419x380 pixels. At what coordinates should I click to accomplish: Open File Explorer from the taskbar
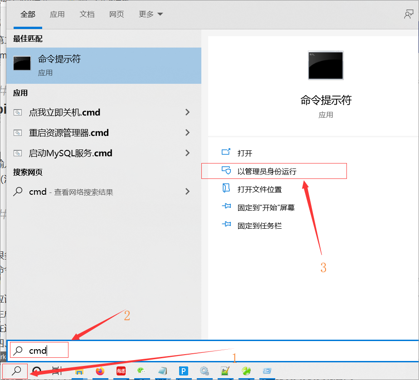[79, 371]
